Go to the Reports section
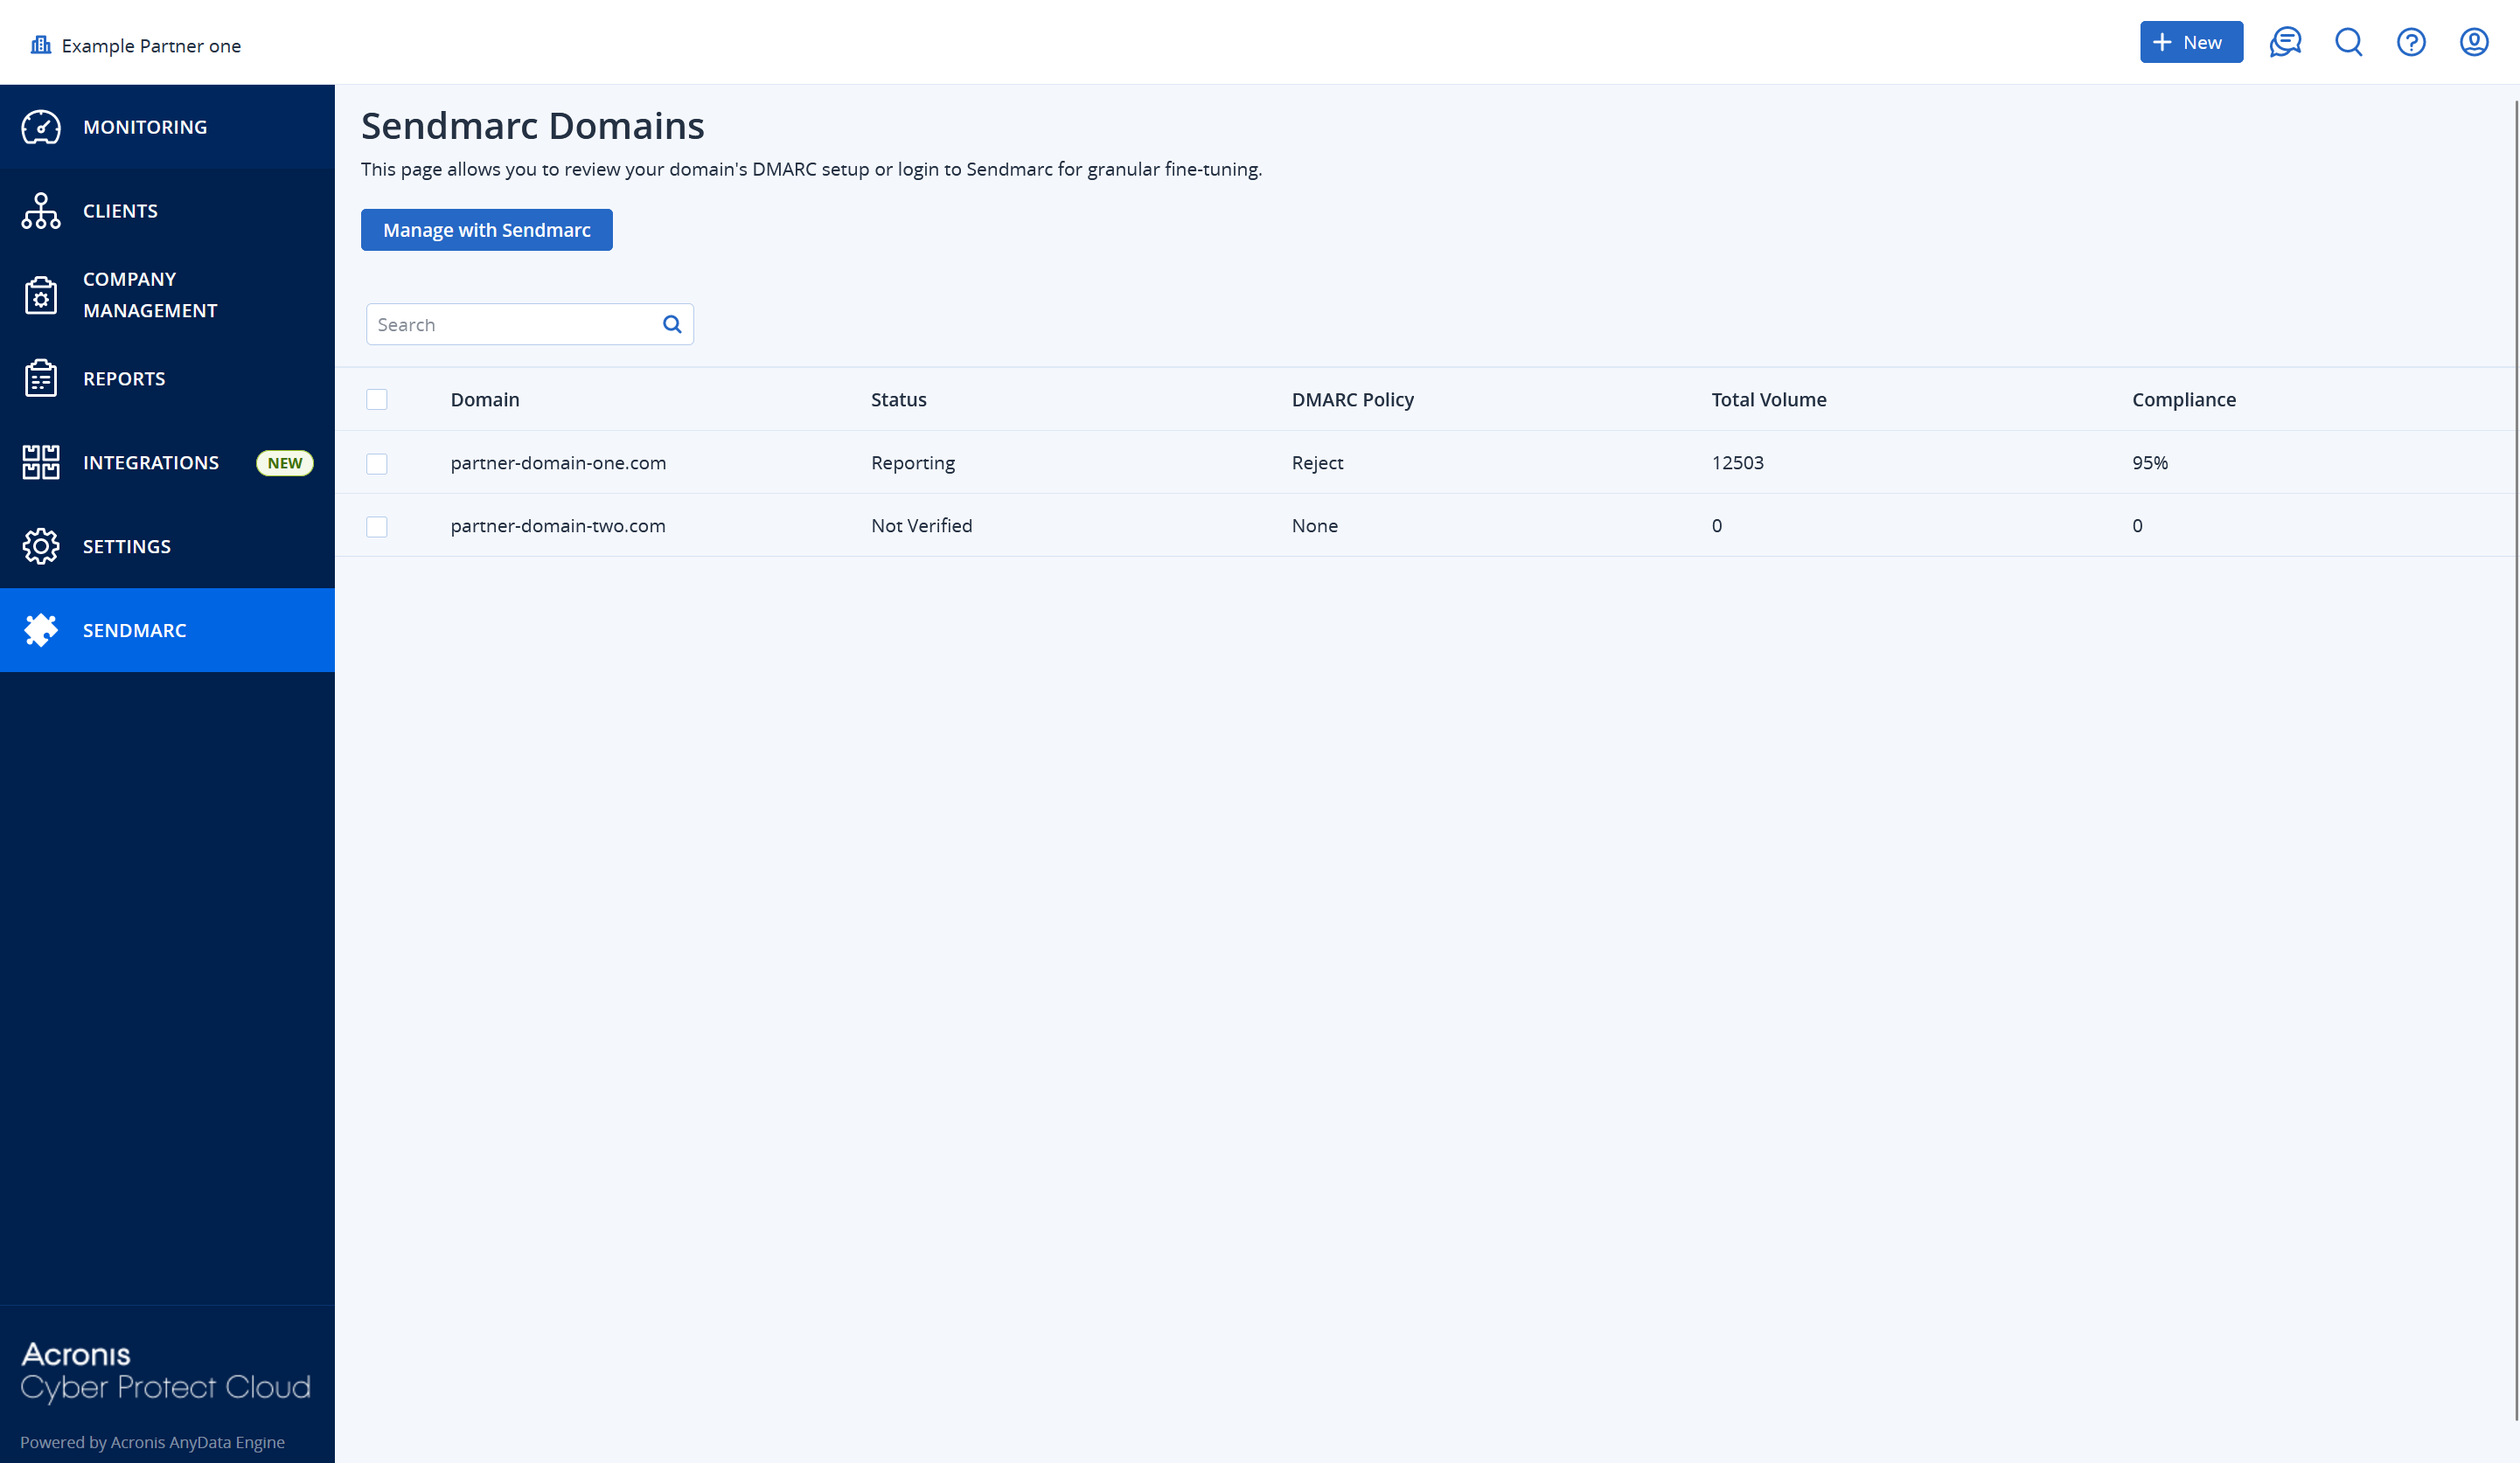Viewport: 2520px width, 1463px height. tap(124, 378)
